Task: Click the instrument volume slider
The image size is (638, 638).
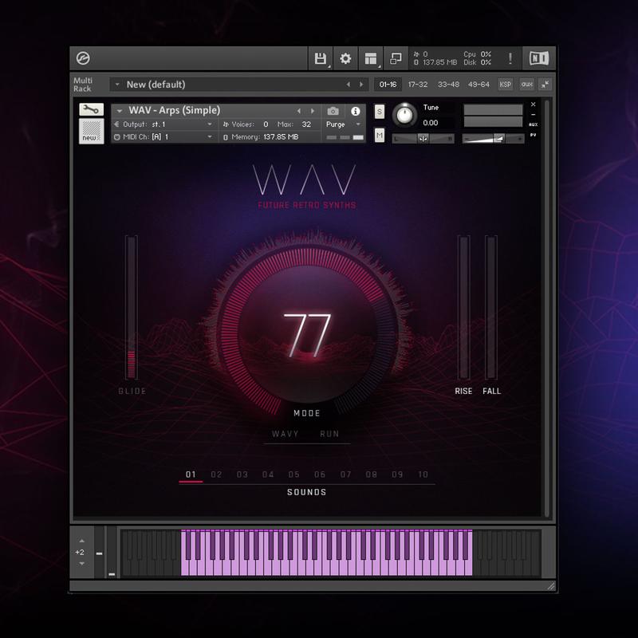Action: tap(493, 139)
